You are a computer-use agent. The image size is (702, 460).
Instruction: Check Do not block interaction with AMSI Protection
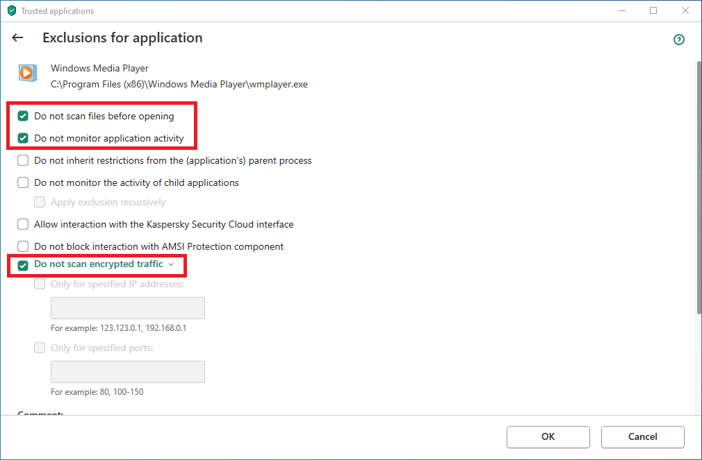pos(23,246)
